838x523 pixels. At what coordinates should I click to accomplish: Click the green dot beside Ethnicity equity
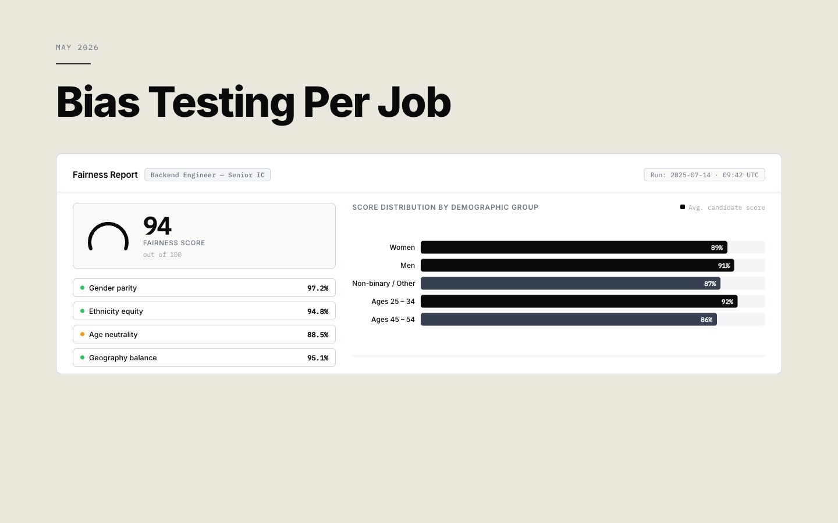[82, 311]
